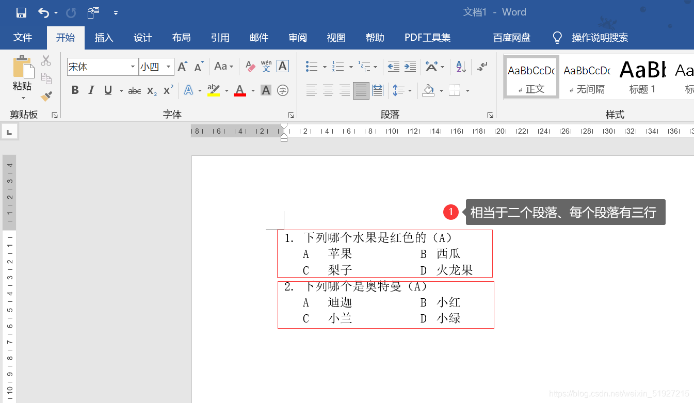Open the paint bucket shading color
Screen dimensions: 694x403
pos(428,90)
